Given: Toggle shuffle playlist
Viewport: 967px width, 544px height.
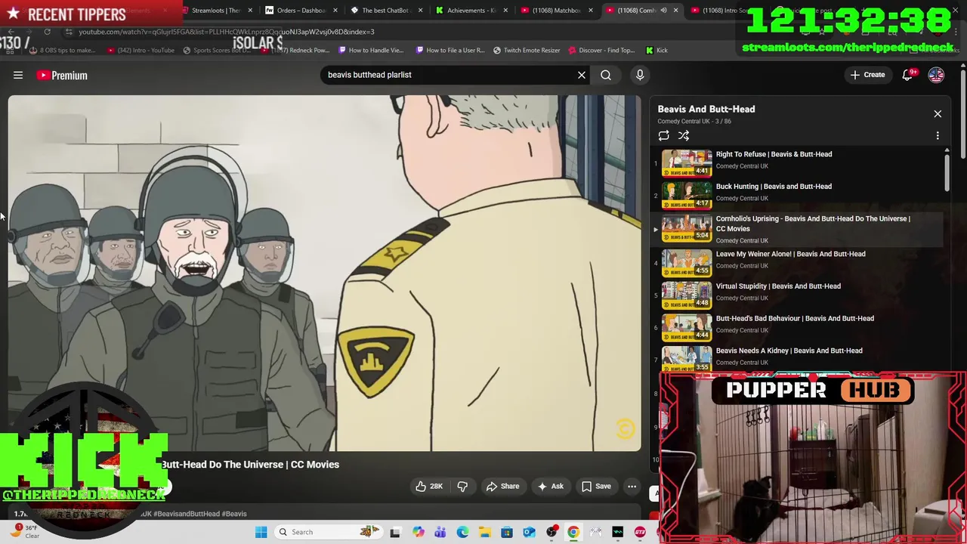Looking at the screenshot, I should point(684,136).
